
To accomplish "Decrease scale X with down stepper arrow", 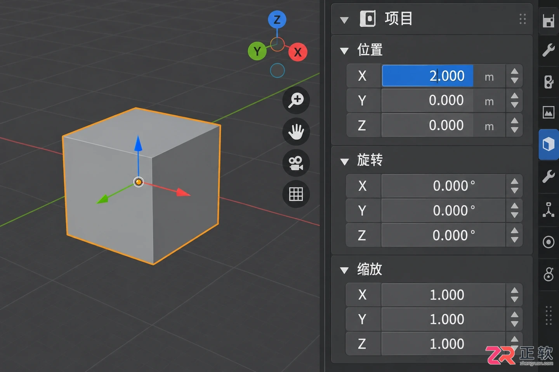I will (x=514, y=300).
